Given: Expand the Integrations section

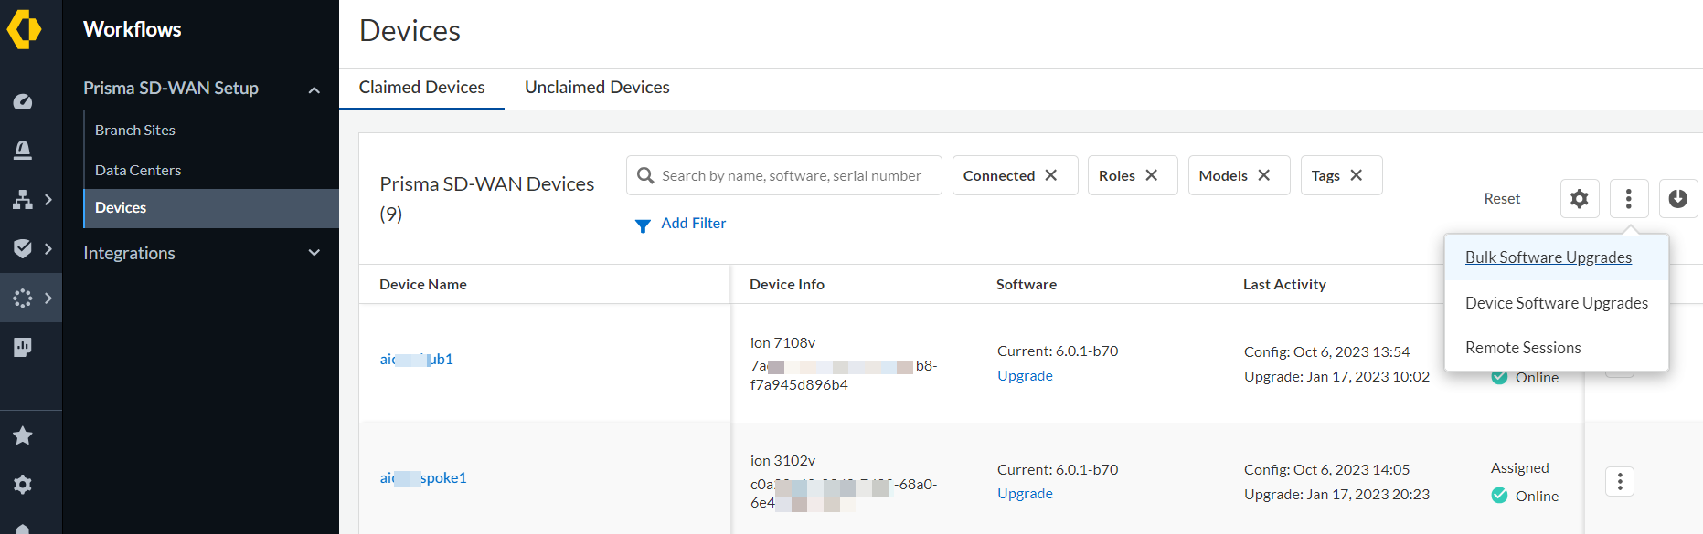Looking at the screenshot, I should [314, 253].
